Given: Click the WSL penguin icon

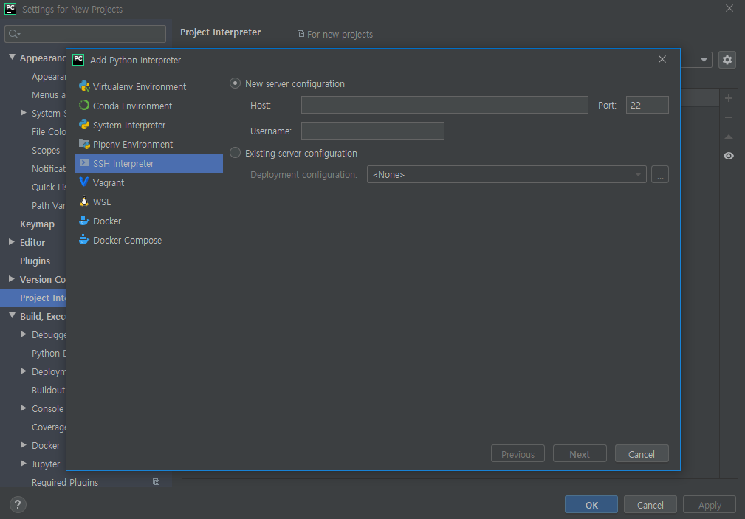Looking at the screenshot, I should point(84,201).
